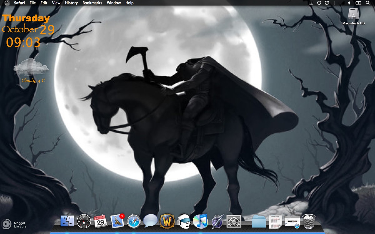Open the View menu
The image size is (375, 234).
tap(56, 3)
